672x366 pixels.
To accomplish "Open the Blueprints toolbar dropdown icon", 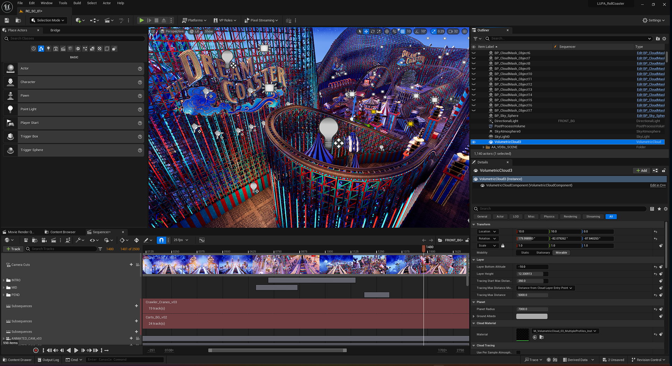I will (x=94, y=20).
